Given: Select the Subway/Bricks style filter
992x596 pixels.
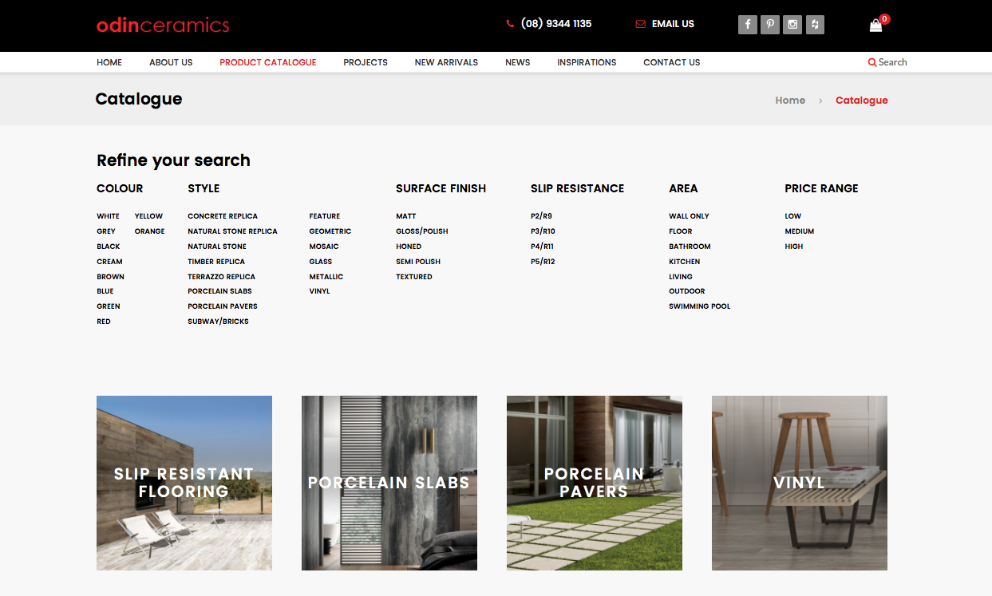Looking at the screenshot, I should click(219, 322).
